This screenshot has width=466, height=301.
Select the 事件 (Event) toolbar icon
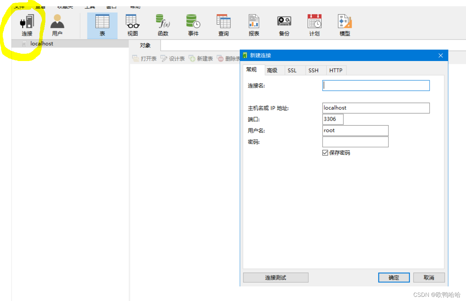click(193, 25)
